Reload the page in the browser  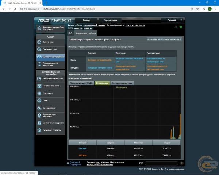pyautogui.click(x=15, y=9)
